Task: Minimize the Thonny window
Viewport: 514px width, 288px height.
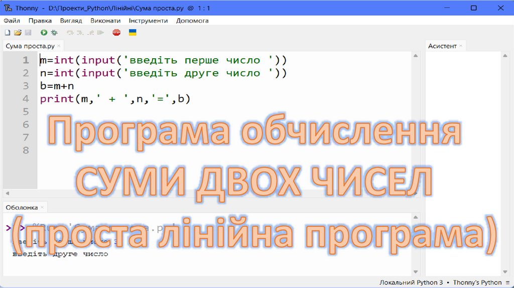Action: coord(446,8)
